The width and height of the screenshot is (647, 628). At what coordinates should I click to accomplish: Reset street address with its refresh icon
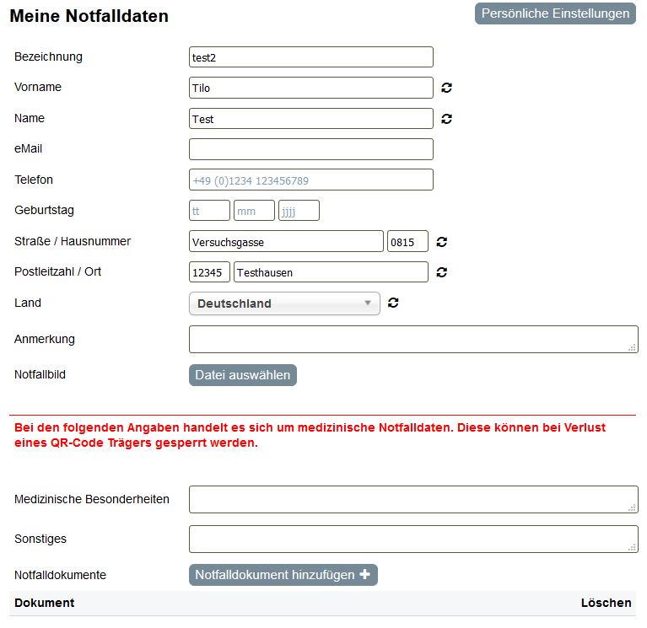click(441, 242)
